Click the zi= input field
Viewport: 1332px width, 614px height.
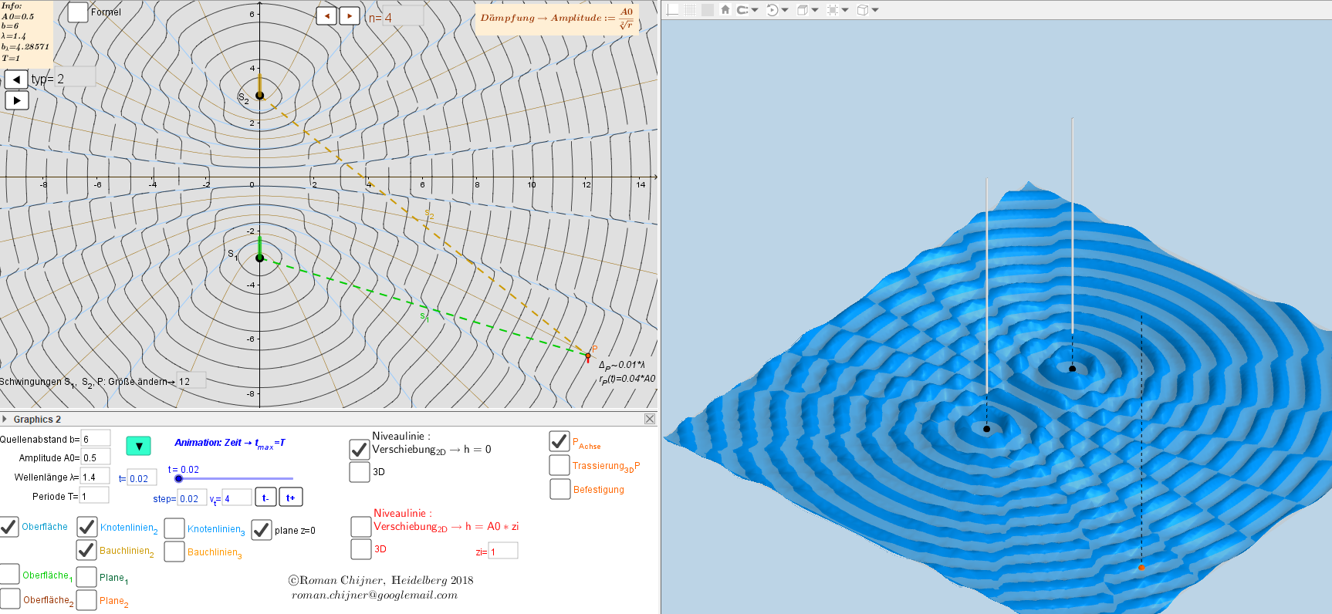coord(503,551)
